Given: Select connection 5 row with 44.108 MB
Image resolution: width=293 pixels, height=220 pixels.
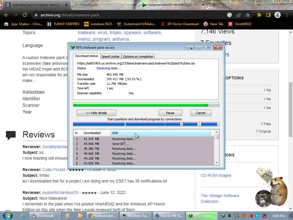Looking at the screenshot, I should click(x=144, y=158).
